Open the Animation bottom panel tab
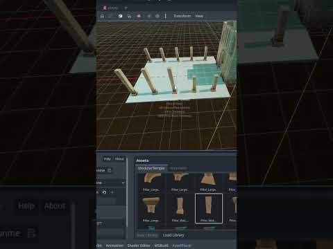 tap(114, 246)
